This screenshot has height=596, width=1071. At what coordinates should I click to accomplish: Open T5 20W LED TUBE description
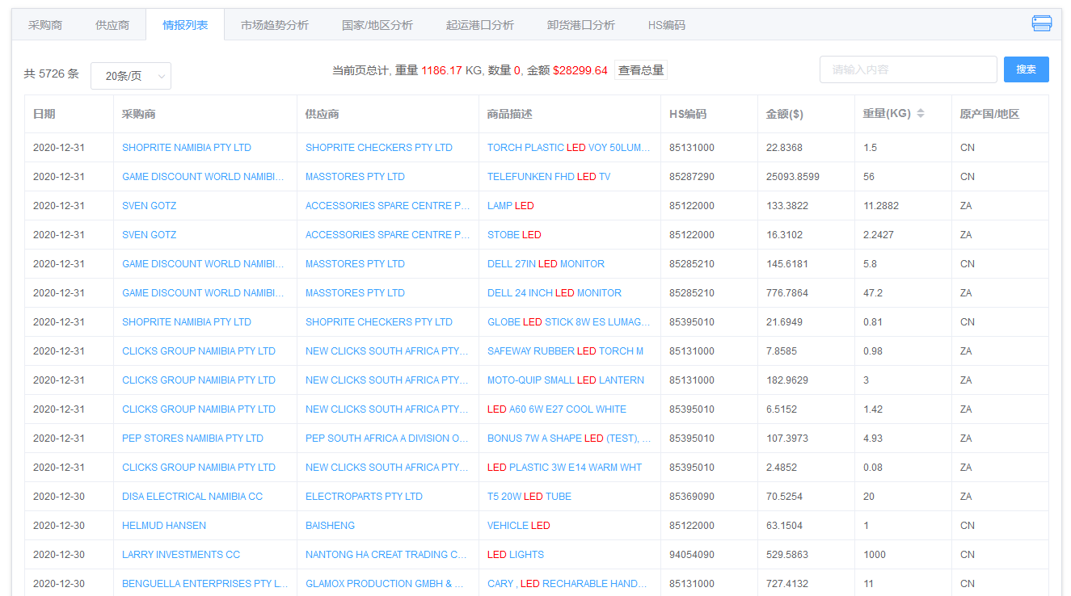[529, 497]
